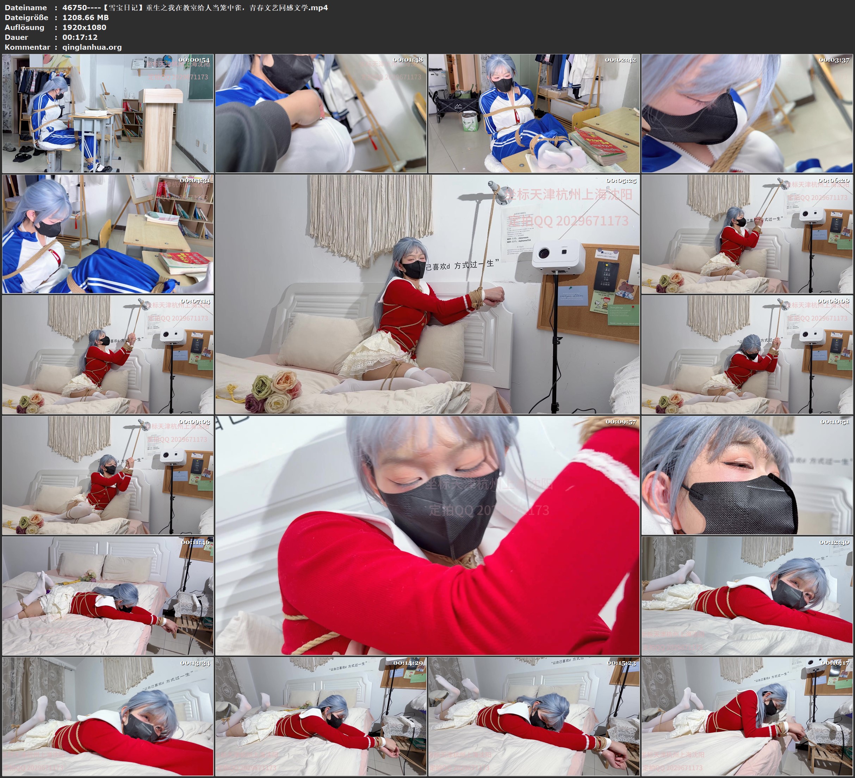
Task: Select the thumbnail at 00:04:31
Action: tap(108, 234)
